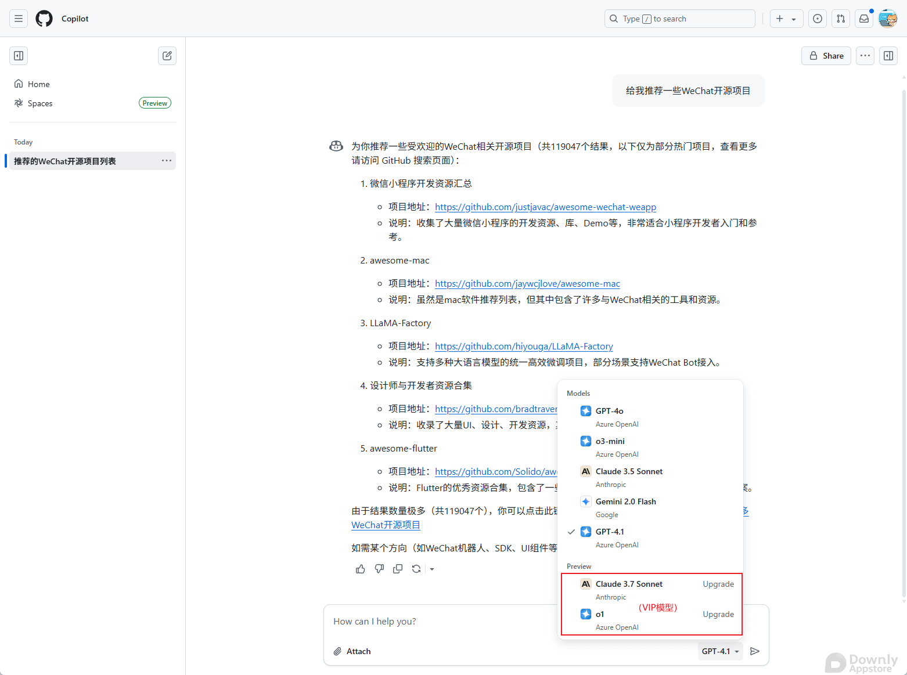Screen dimensions: 907x675
Task: Open Spaces in sidebar
Action: coord(92,103)
